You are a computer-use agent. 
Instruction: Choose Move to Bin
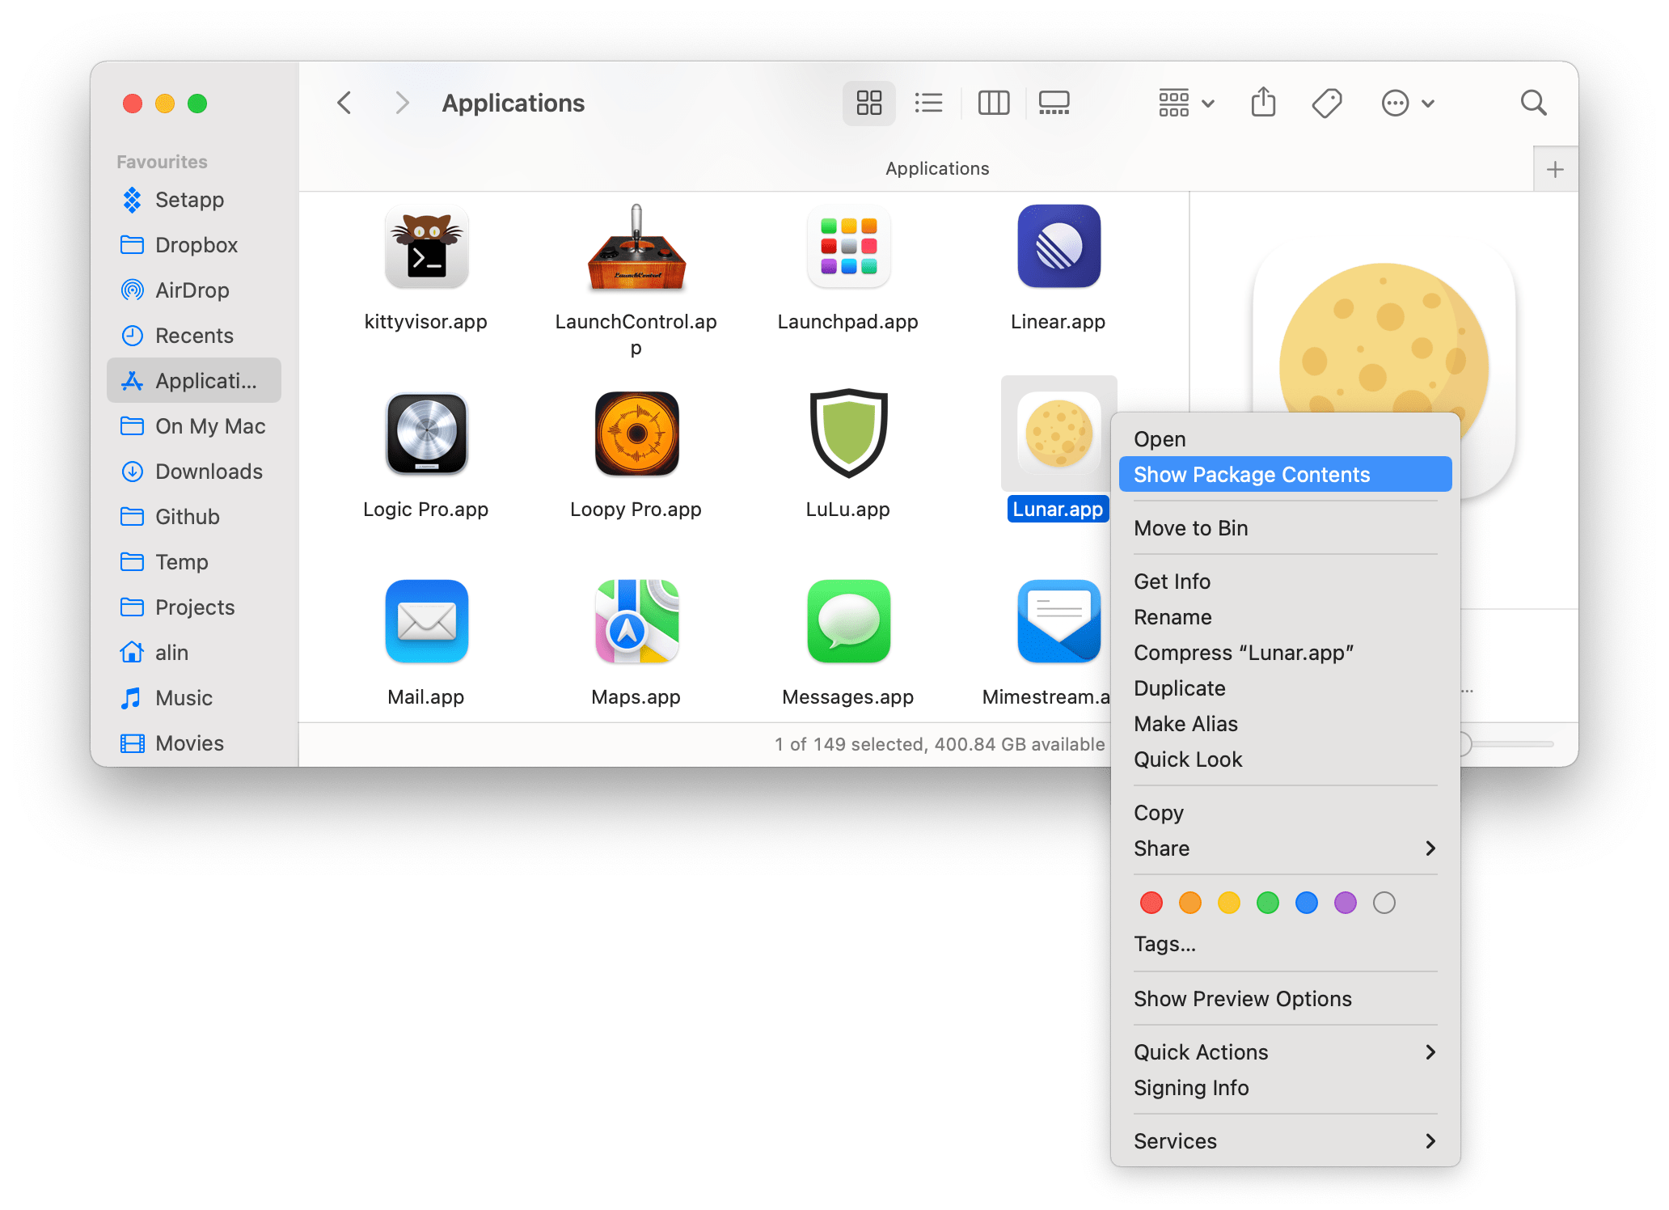(x=1285, y=528)
